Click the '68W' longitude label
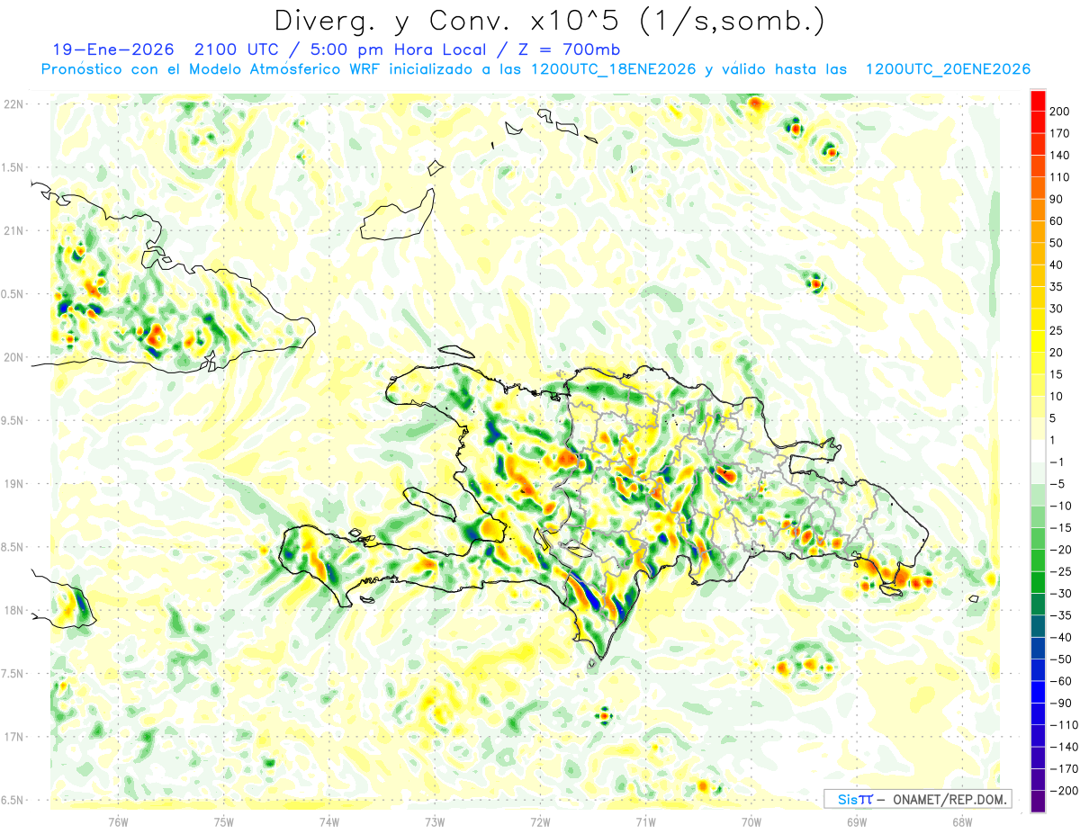This screenshot has width=1080, height=834. tap(962, 821)
